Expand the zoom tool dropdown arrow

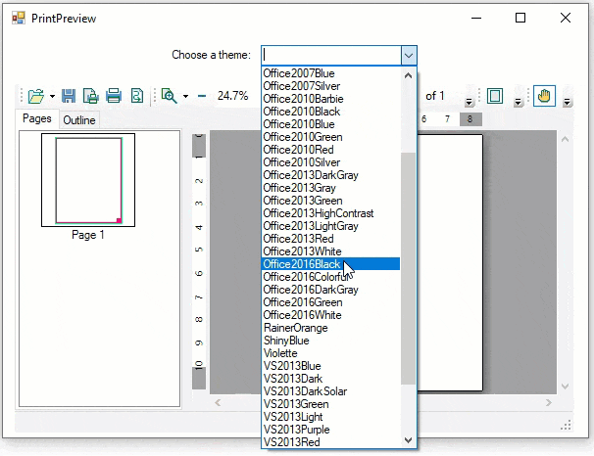click(185, 96)
